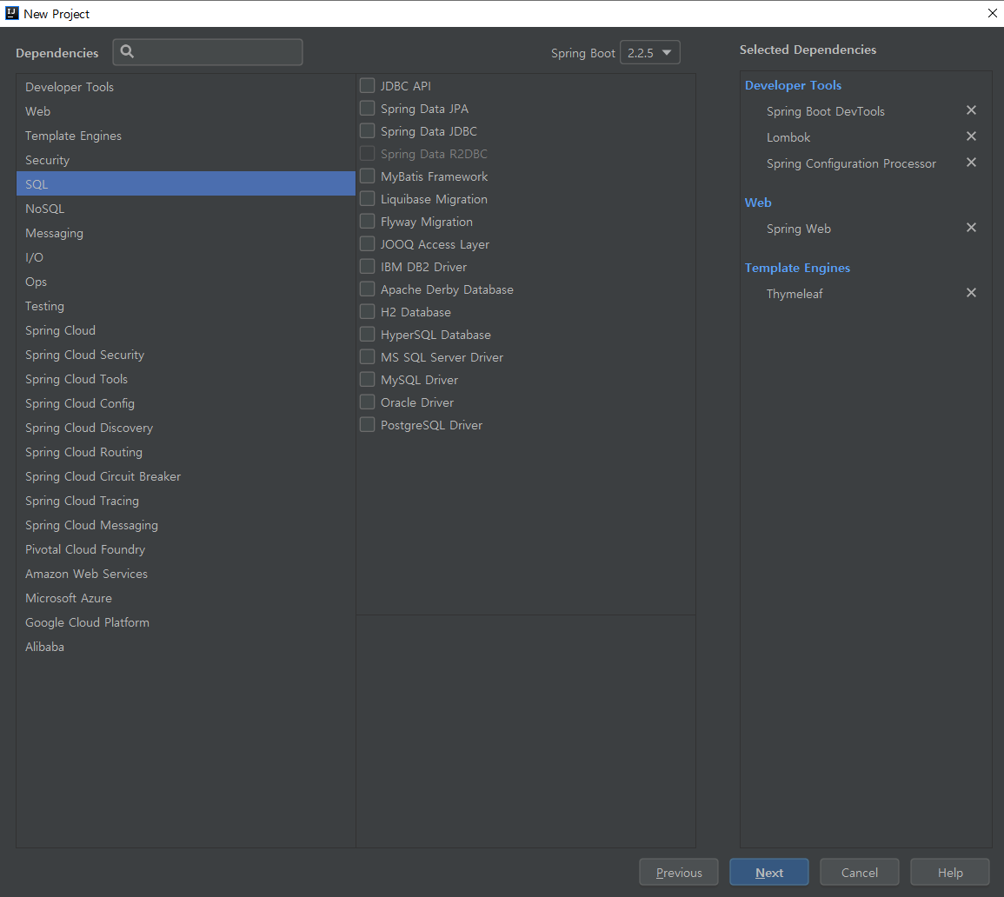Viewport: 1004px width, 897px height.
Task: Enable Apache Derby Database checkbox
Action: click(x=367, y=289)
